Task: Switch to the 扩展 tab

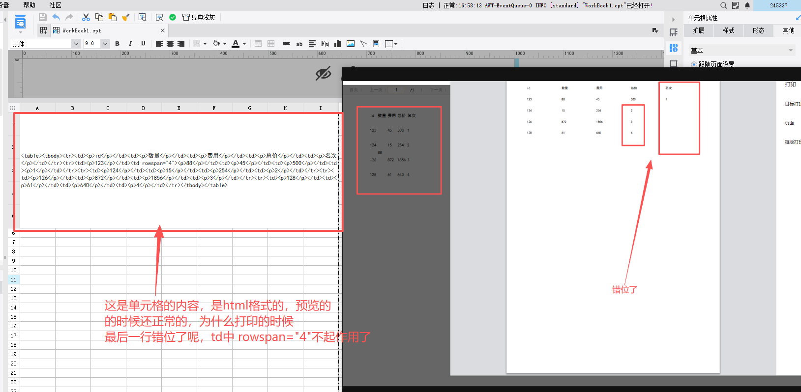Action: [x=698, y=30]
